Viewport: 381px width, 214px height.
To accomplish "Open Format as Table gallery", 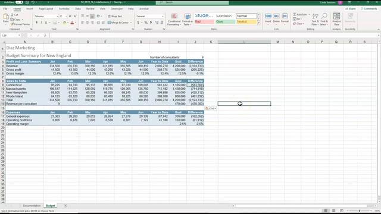I will pyautogui.click(x=188, y=20).
